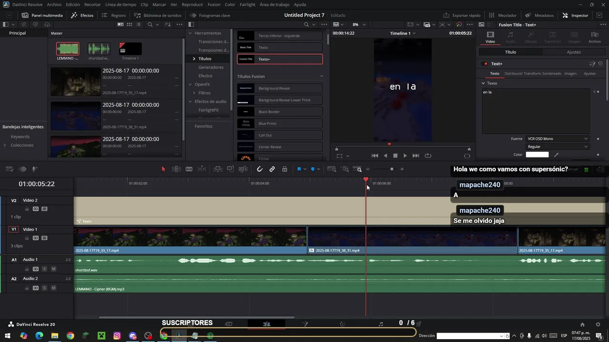Expand the Filtros tree item
The image size is (609, 342).
(194, 93)
